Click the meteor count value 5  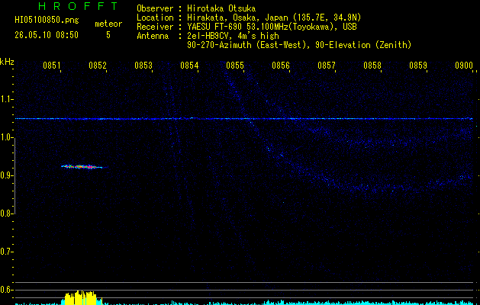108,35
